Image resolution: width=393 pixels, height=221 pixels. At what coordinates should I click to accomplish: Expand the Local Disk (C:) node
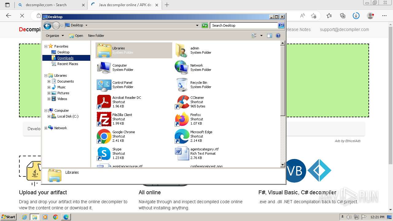click(x=49, y=116)
